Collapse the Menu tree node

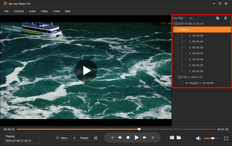pyautogui.click(x=180, y=30)
